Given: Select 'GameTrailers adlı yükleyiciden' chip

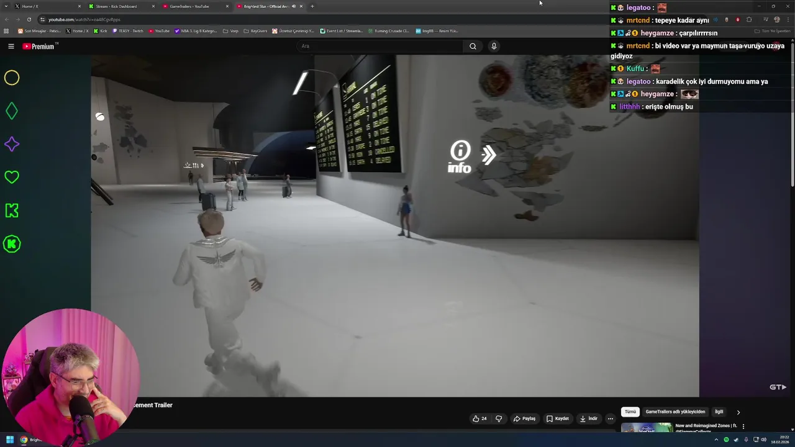Looking at the screenshot, I should pos(675,412).
